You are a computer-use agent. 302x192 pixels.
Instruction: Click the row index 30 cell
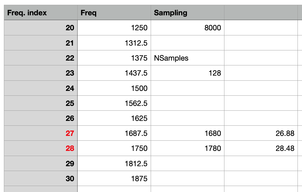(41, 178)
